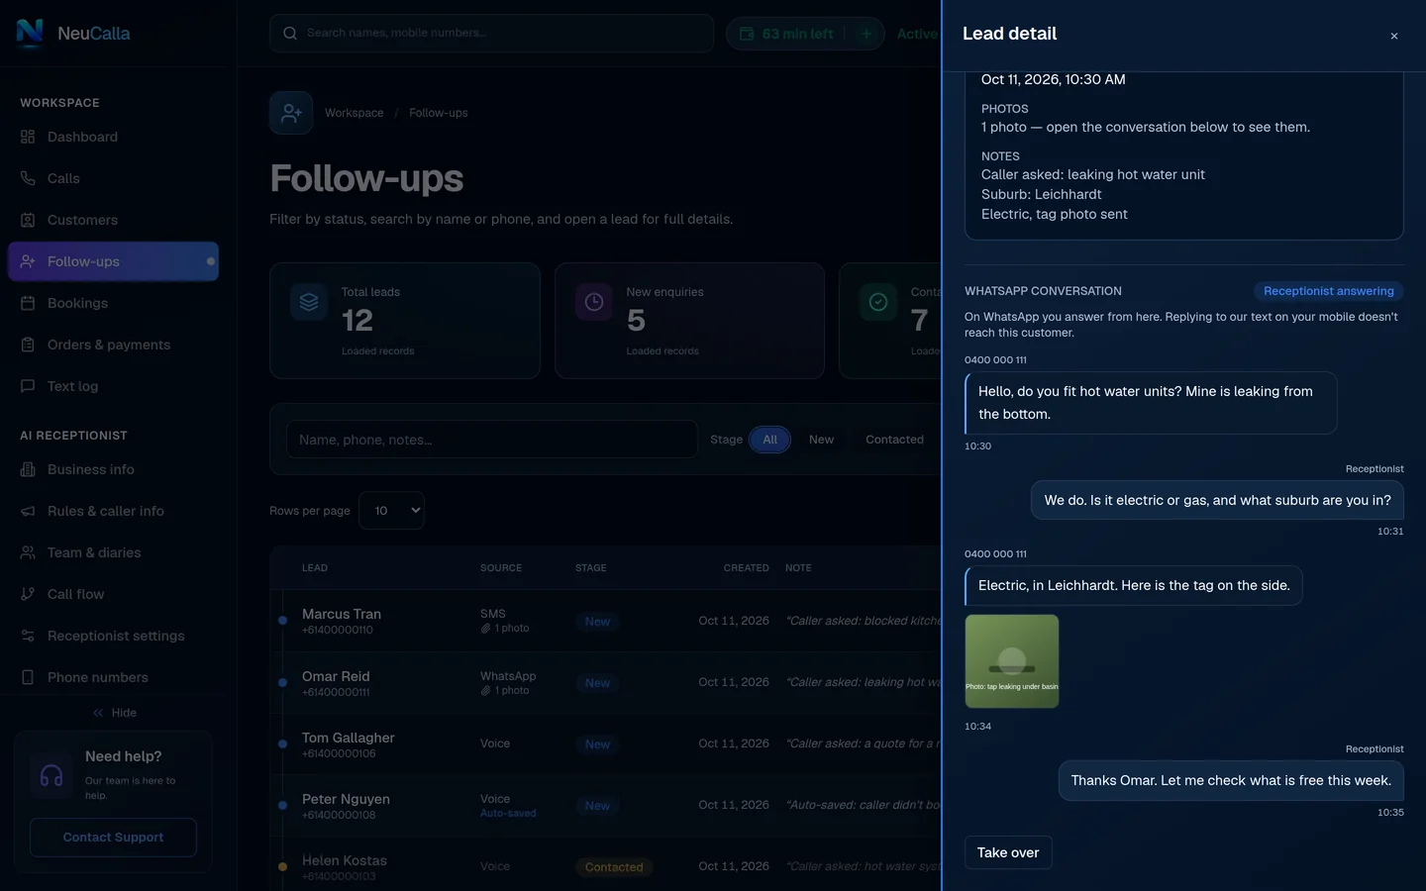Click the Bookings calendar icon

click(x=28, y=303)
